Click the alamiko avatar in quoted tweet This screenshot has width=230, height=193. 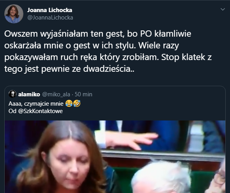coord(12,94)
